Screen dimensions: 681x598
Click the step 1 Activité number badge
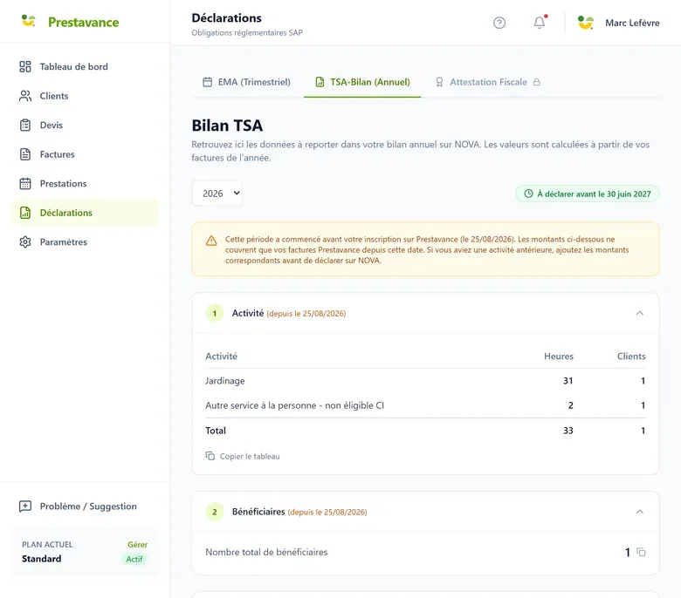click(215, 313)
